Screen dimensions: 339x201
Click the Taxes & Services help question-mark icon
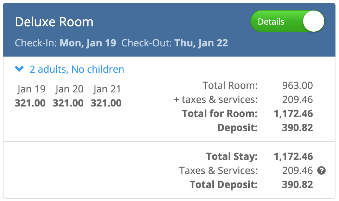pyautogui.click(x=321, y=171)
